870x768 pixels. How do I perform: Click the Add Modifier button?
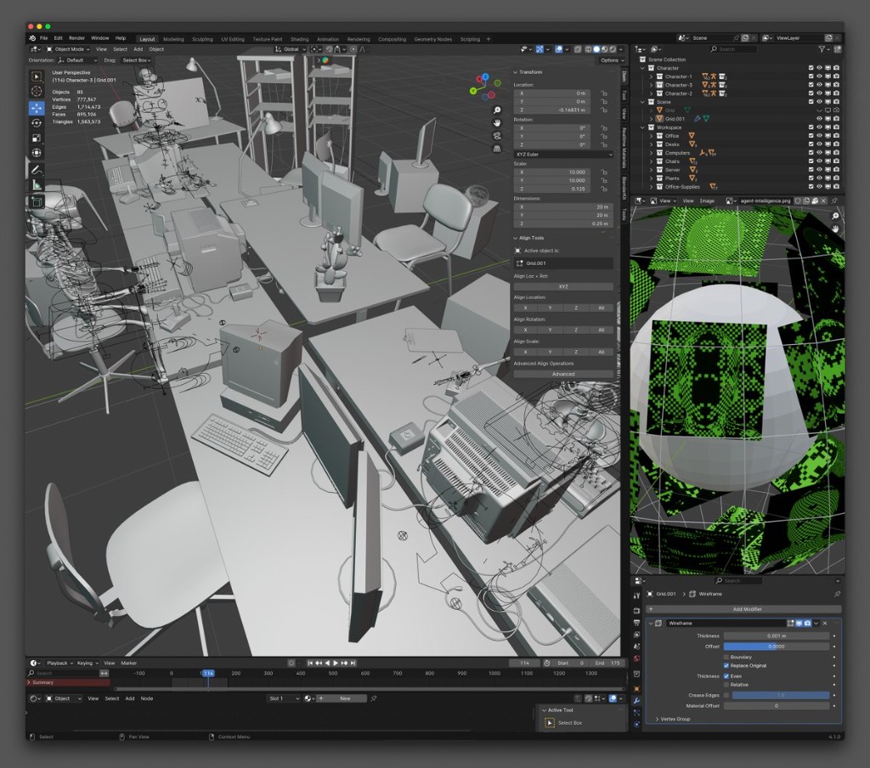(744, 609)
